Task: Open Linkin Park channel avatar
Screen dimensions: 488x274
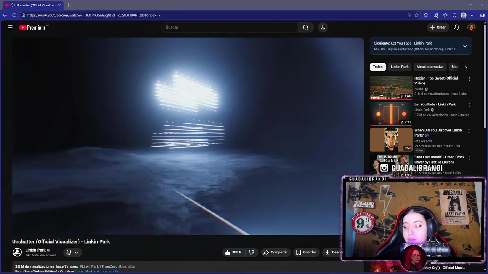Action: [x=17, y=252]
